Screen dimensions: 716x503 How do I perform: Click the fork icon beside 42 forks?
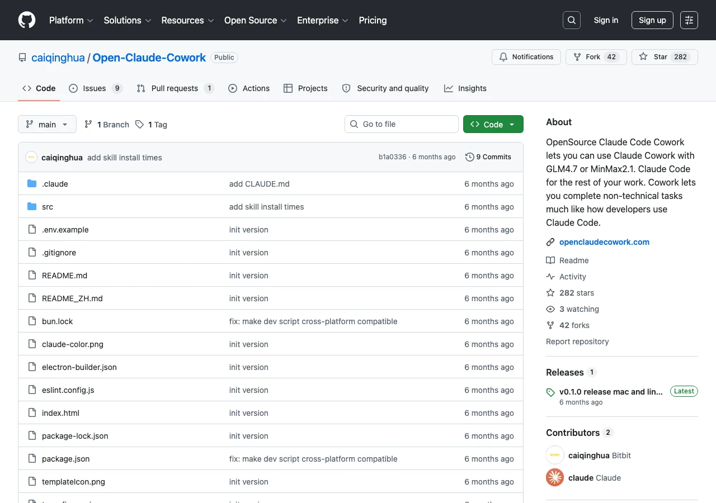coord(550,325)
